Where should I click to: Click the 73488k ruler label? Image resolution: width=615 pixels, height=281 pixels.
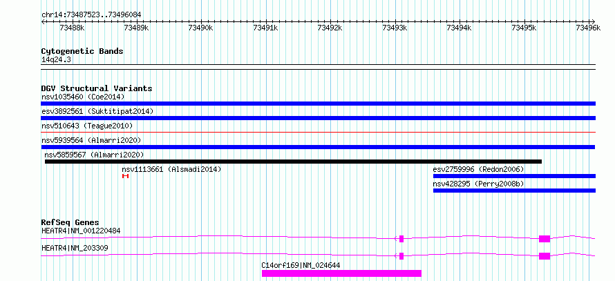click(x=72, y=28)
